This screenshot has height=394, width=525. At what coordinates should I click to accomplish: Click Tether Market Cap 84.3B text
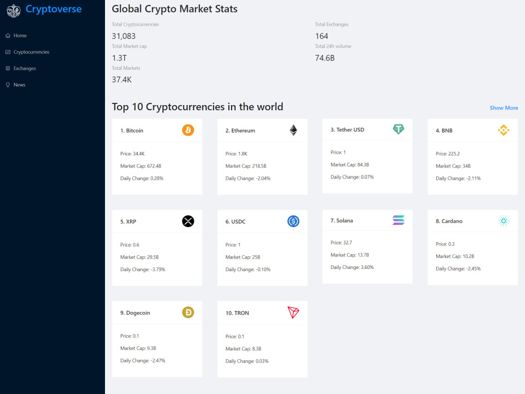[350, 165]
